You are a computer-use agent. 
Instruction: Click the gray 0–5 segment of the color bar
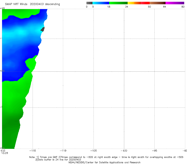89,3
